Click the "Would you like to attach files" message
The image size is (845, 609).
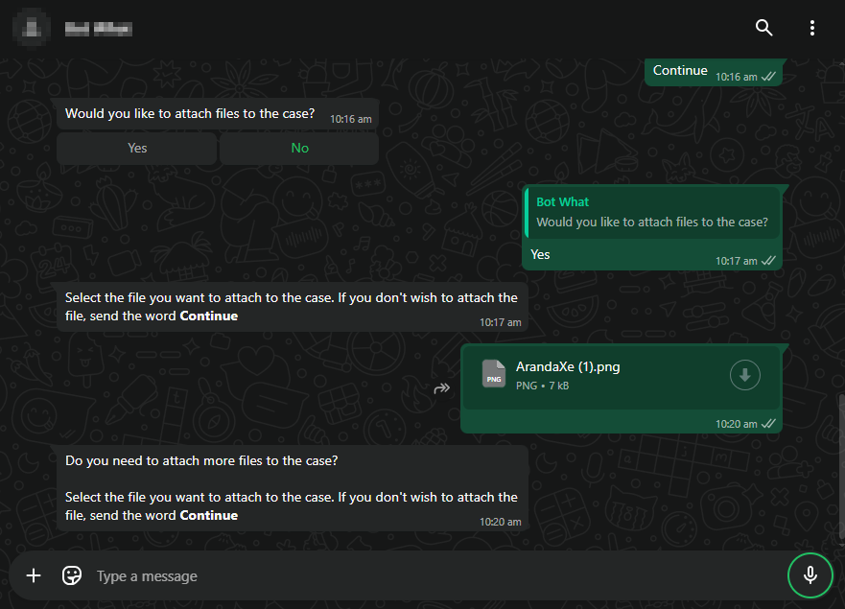point(189,114)
